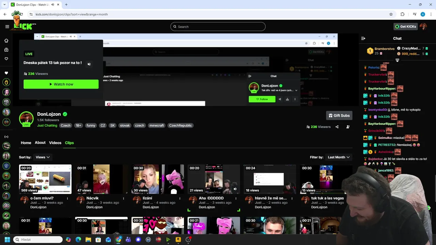Open Windows Start menu
Screen dimensions: 436x245
[7, 240]
